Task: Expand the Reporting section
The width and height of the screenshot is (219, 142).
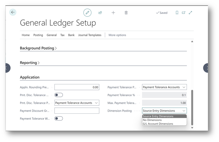Action: point(30,63)
